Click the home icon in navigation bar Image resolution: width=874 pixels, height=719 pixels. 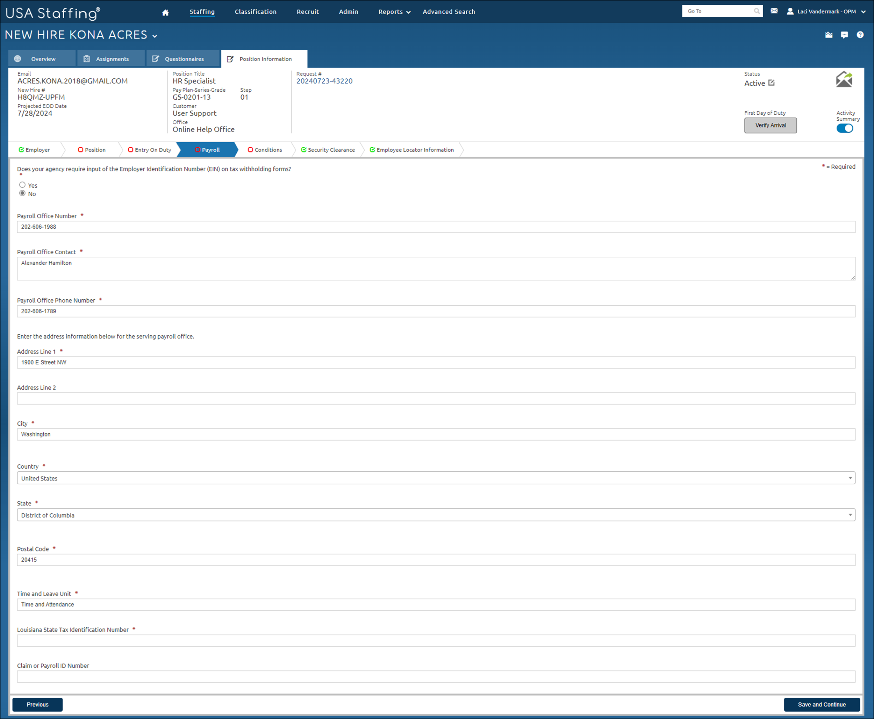(x=165, y=13)
